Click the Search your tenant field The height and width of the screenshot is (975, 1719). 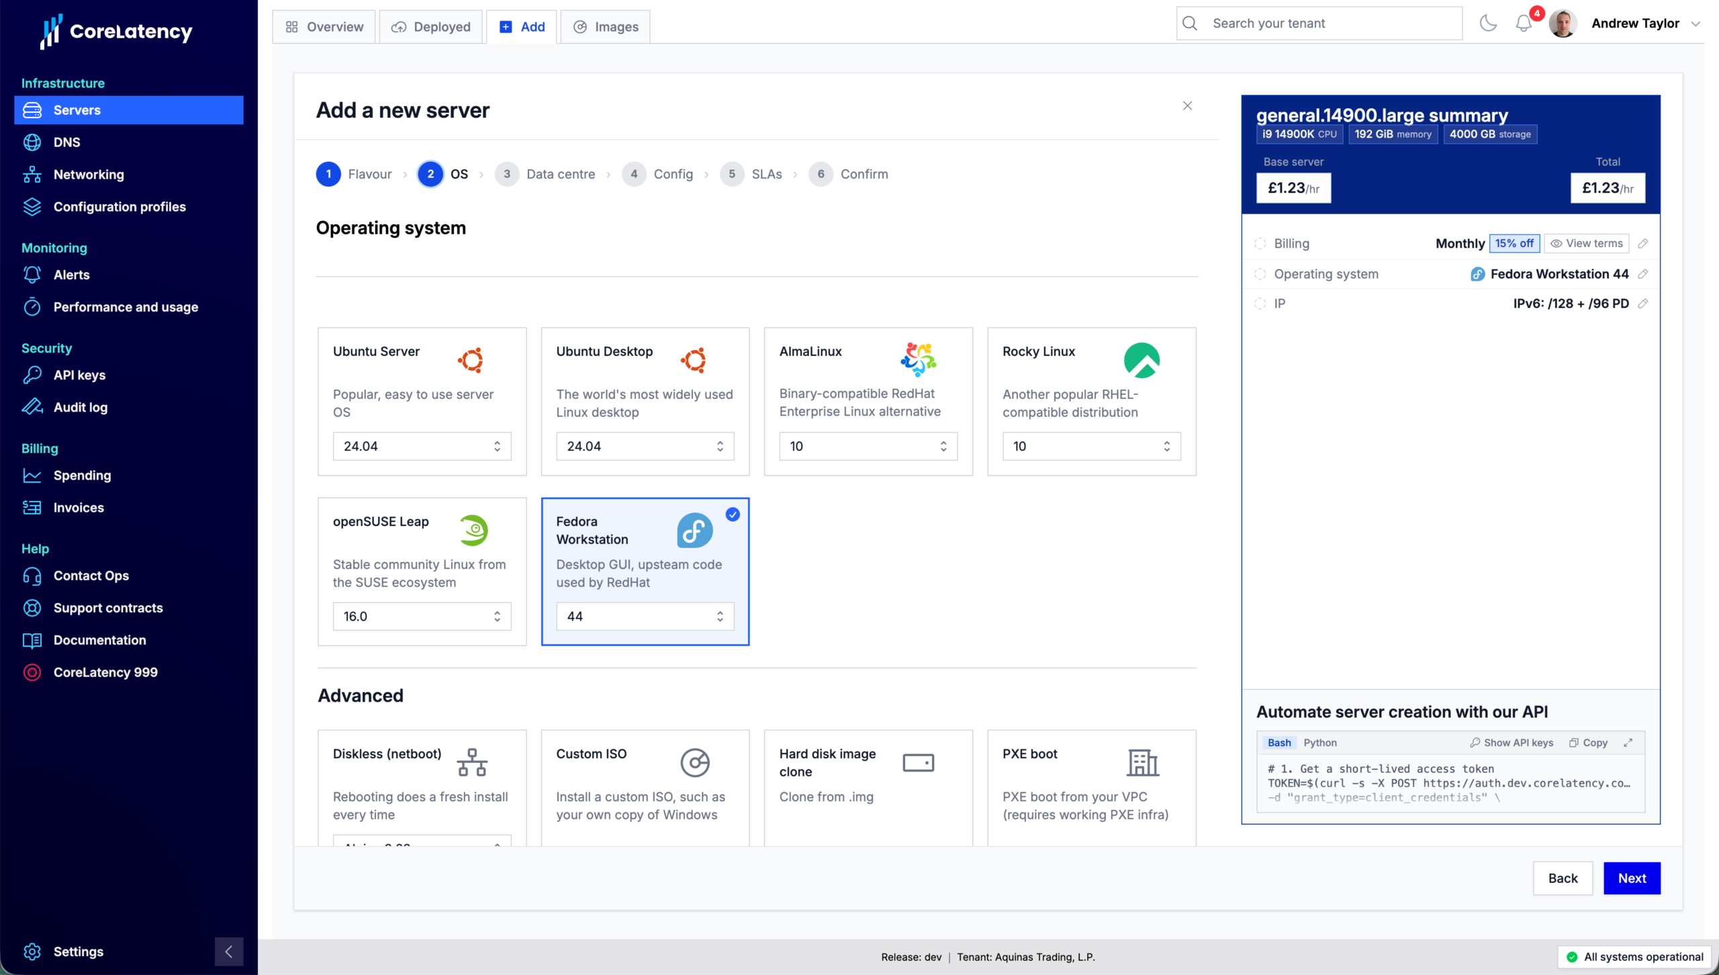[1319, 24]
